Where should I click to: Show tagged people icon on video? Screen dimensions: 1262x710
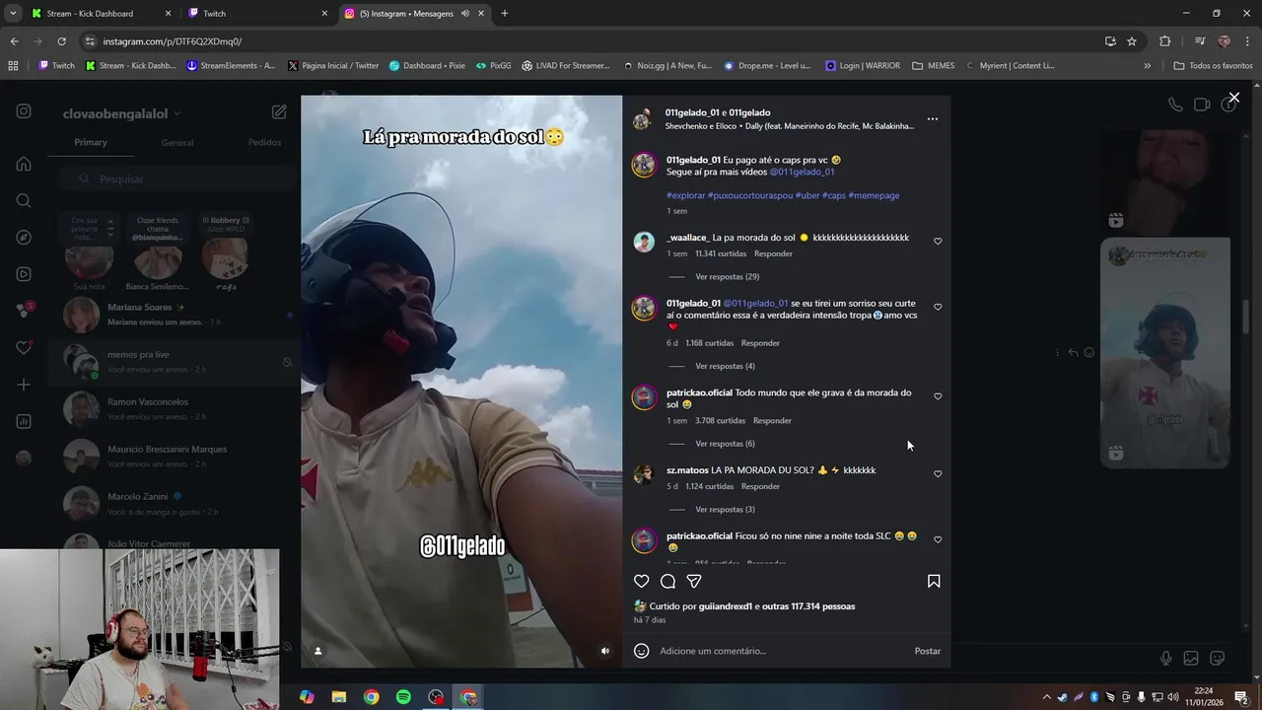click(317, 651)
